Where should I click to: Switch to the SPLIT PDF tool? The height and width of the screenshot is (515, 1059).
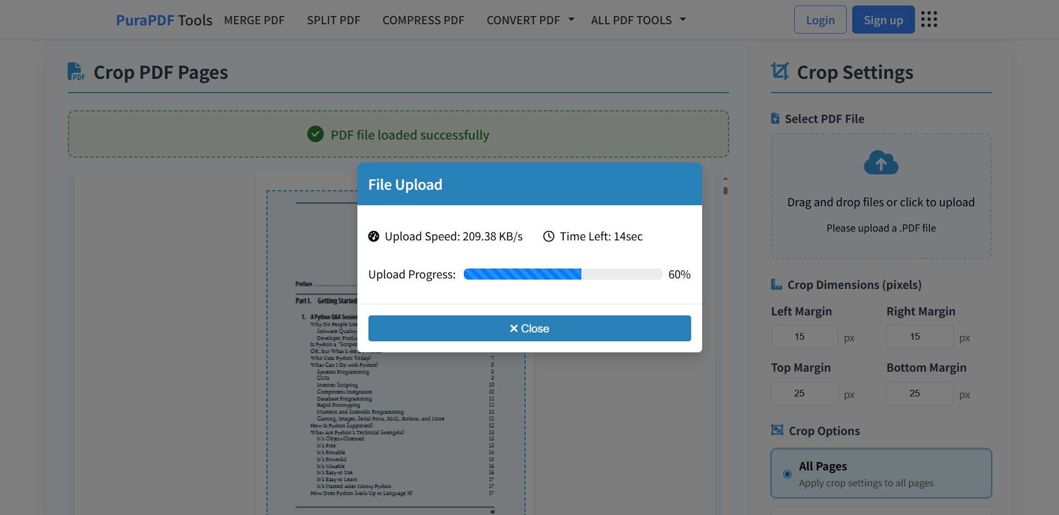coord(333,20)
